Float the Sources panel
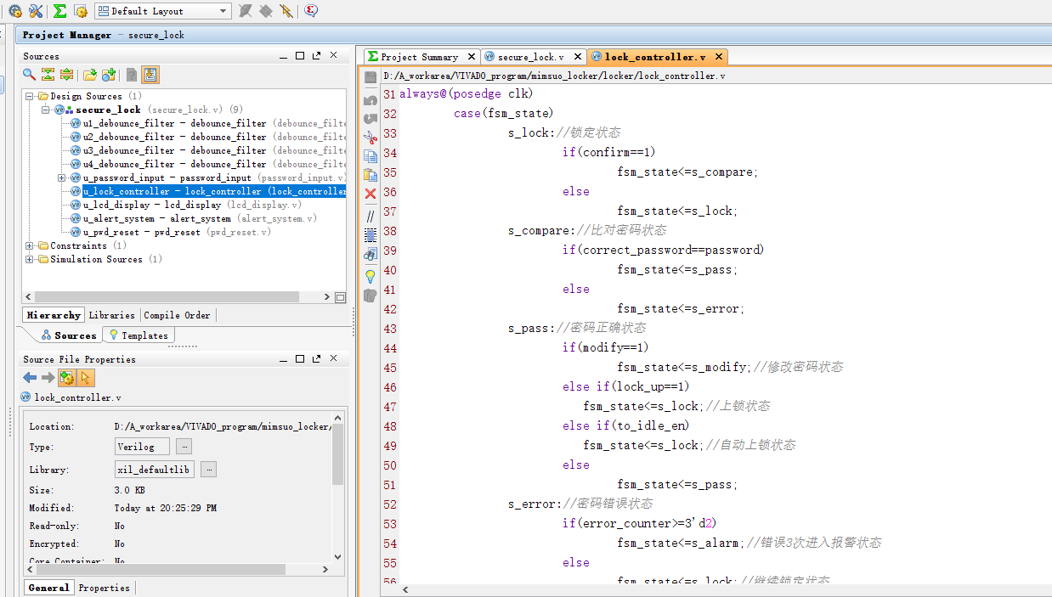 [316, 55]
